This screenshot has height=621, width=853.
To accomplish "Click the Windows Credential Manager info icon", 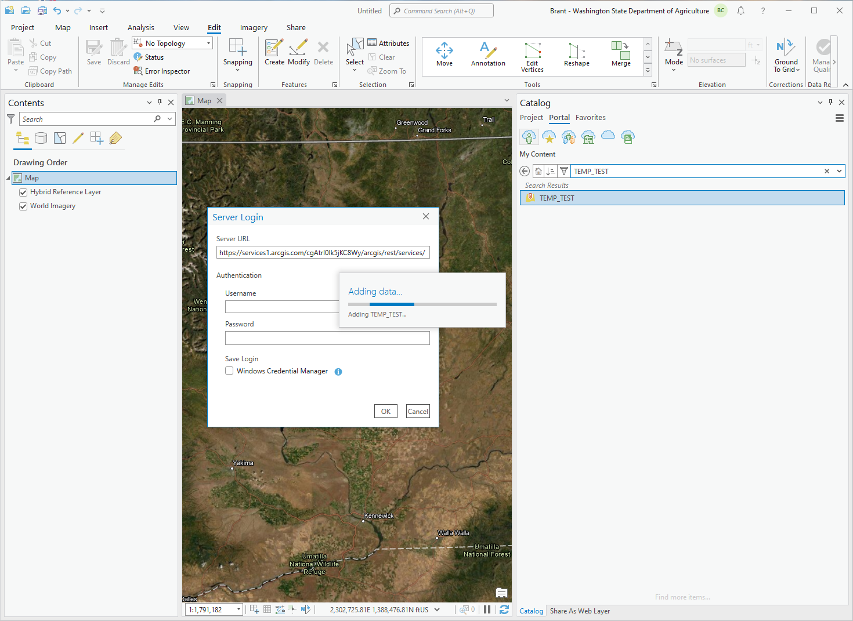I will [338, 372].
